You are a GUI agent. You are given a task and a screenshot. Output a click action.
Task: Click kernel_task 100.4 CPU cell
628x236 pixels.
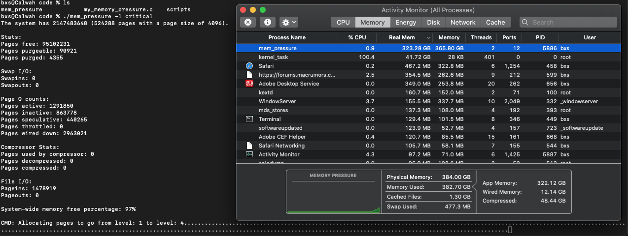[367, 57]
